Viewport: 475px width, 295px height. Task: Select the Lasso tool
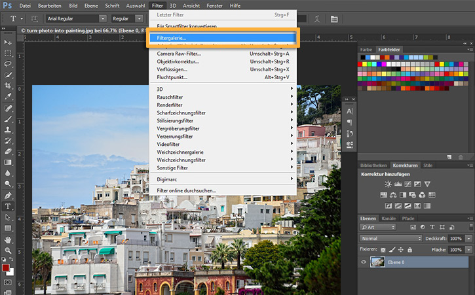click(8, 64)
